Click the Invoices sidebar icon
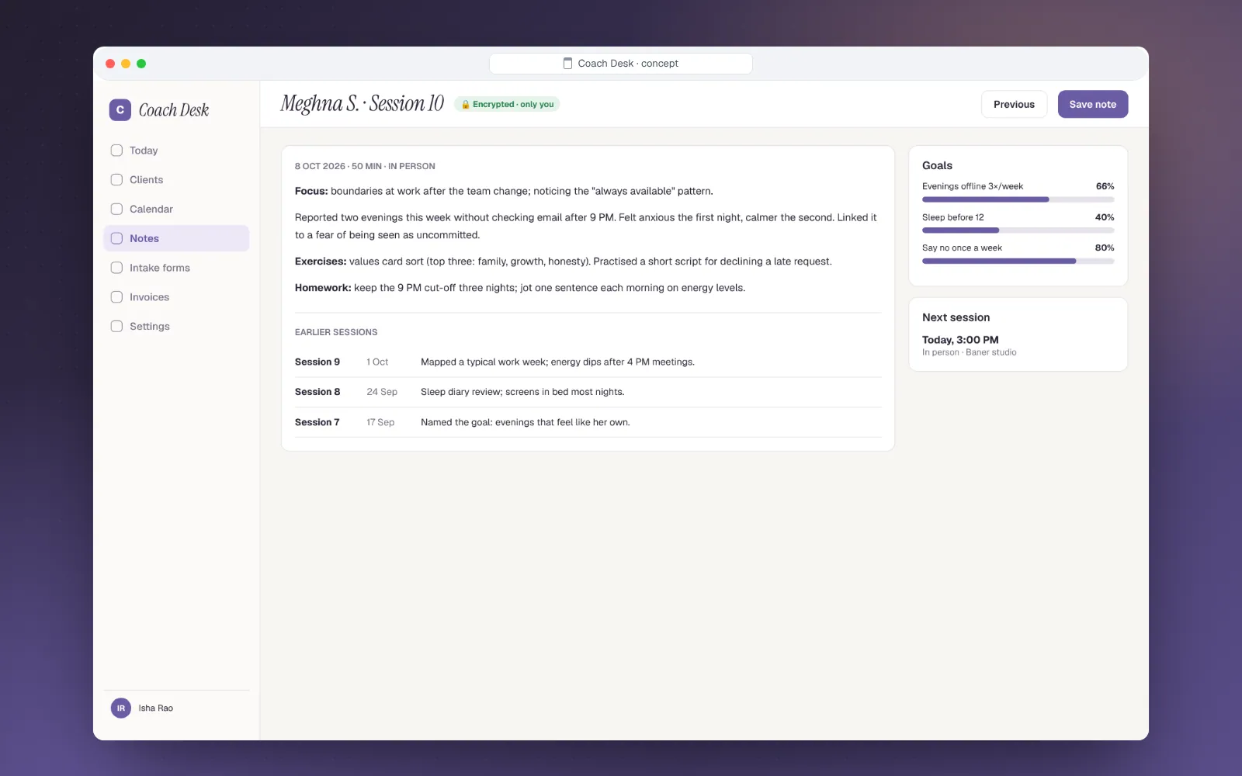Image resolution: width=1242 pixels, height=776 pixels. click(x=116, y=297)
